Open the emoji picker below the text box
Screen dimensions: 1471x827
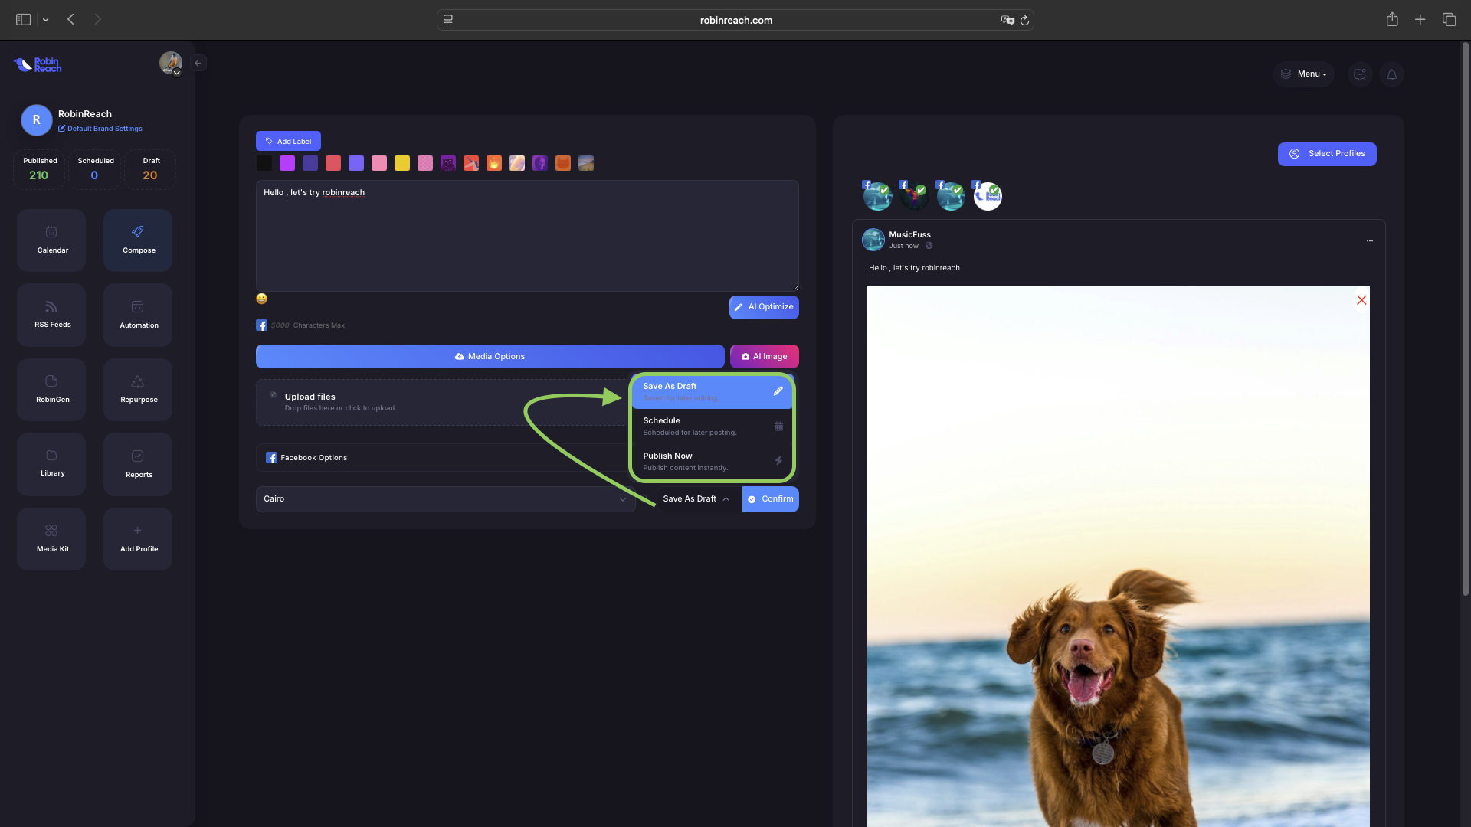click(261, 299)
